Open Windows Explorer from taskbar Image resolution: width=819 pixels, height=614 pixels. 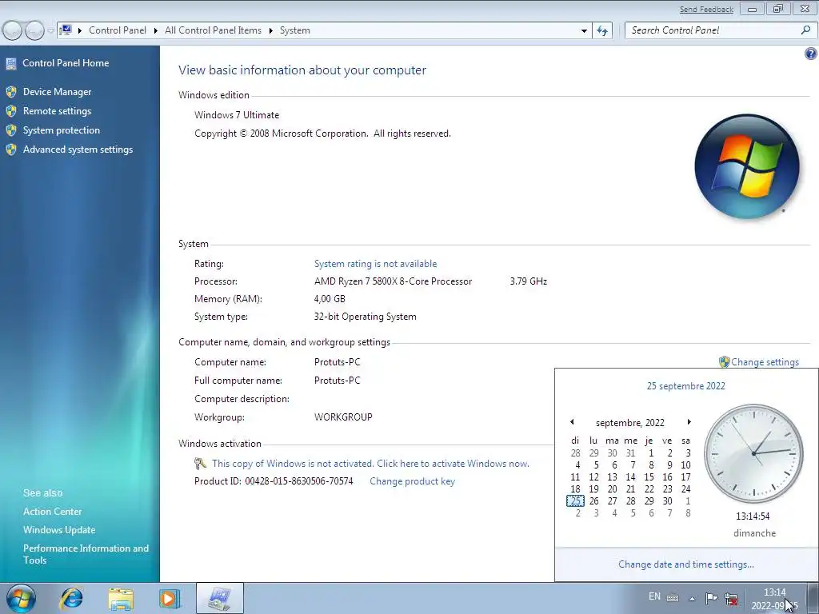pos(121,598)
